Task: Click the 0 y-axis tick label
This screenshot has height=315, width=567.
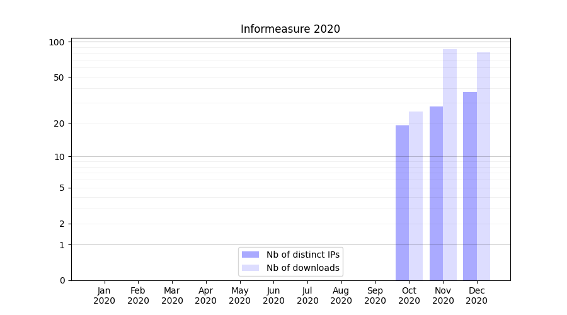Action: click(x=62, y=280)
